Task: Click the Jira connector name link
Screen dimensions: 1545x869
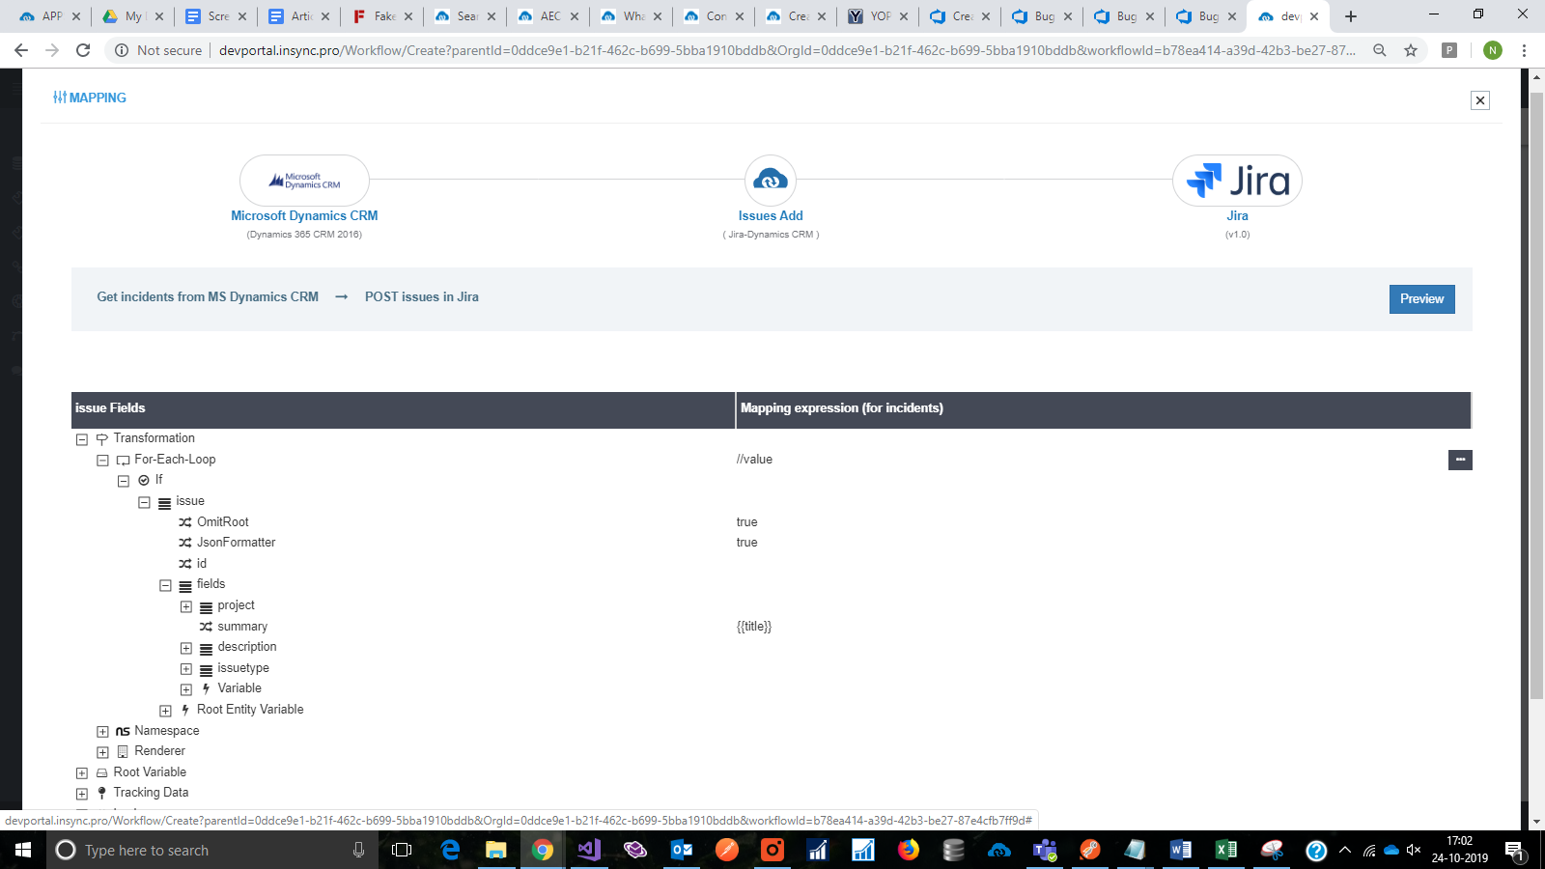Action: coord(1237,216)
